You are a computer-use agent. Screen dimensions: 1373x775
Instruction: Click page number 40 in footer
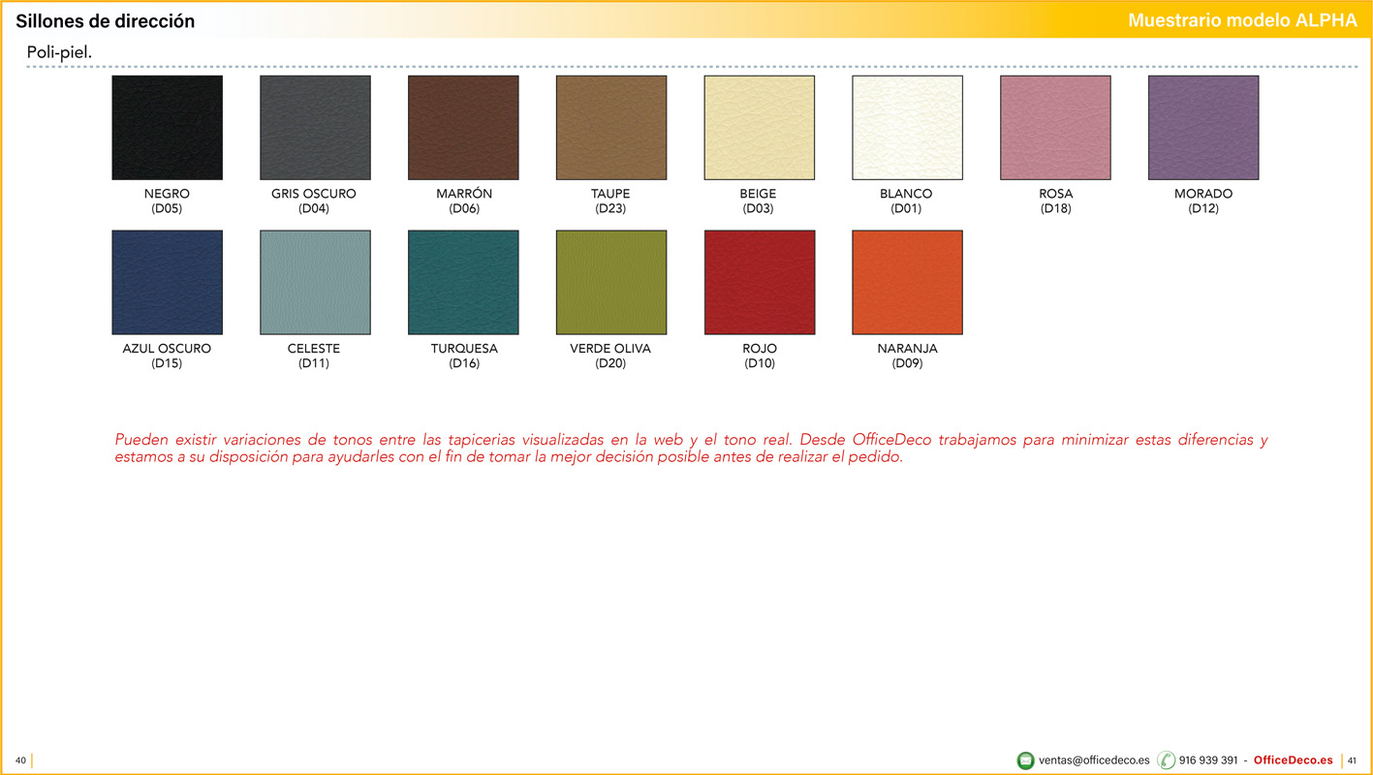pos(20,760)
